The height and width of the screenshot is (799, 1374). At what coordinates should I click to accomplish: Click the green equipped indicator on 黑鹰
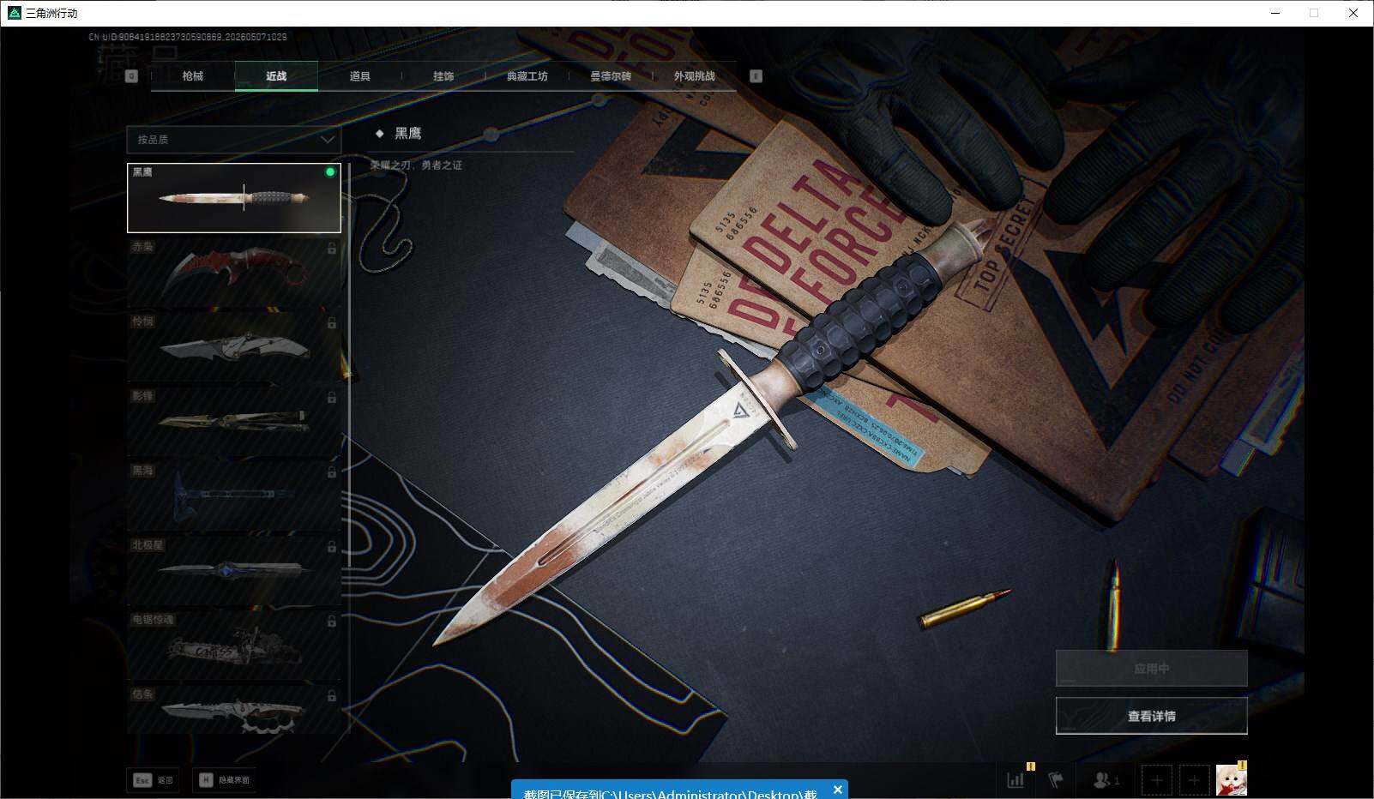tap(330, 172)
